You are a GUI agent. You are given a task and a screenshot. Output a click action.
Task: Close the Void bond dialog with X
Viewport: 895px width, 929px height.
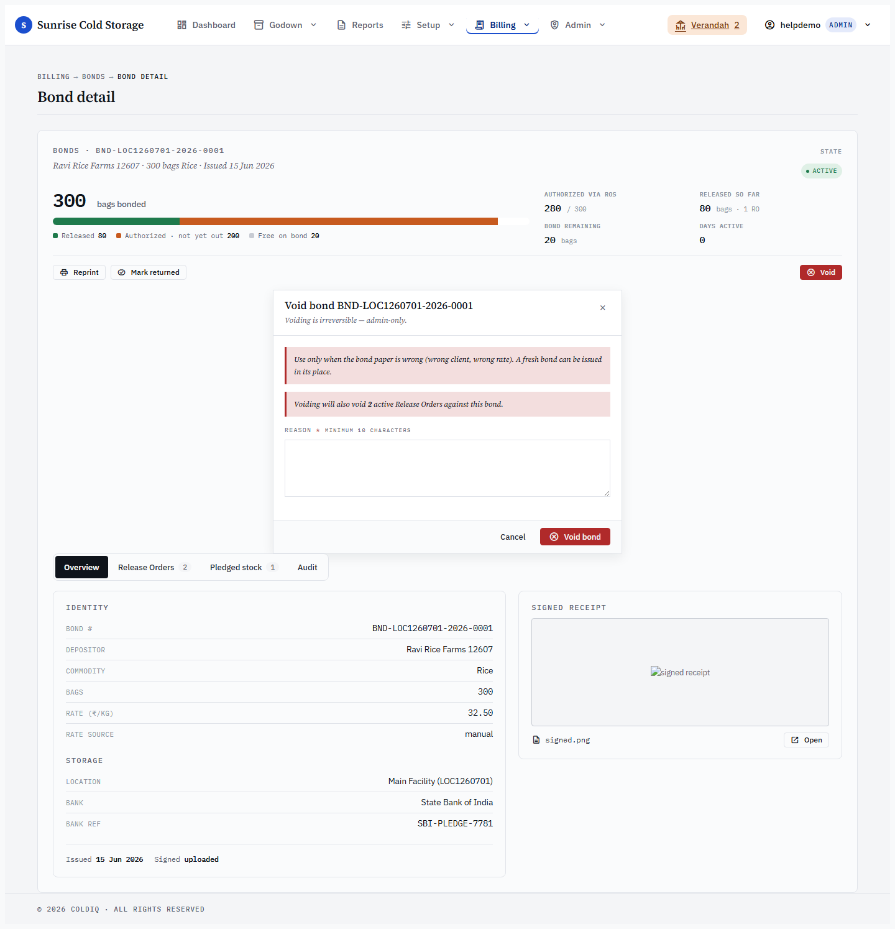[x=602, y=308]
